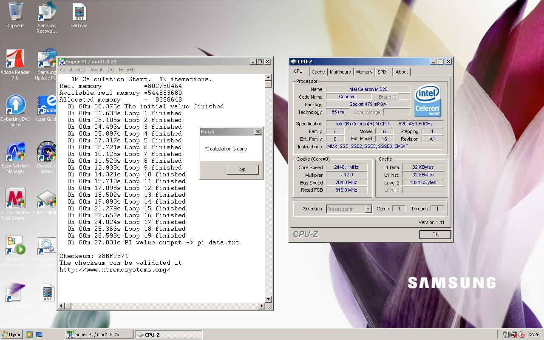
Task: Click the Instructions MMX, SSE list value
Action: (x=385, y=147)
